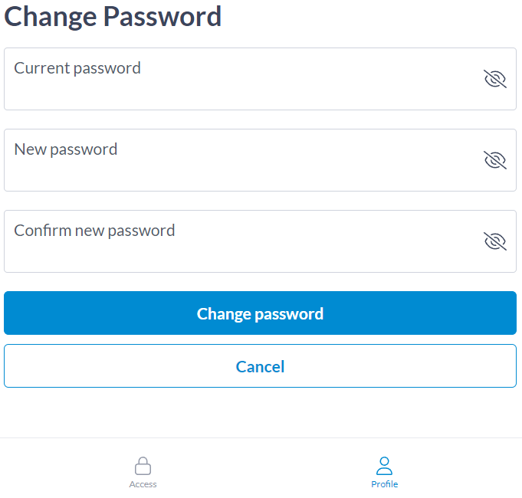The width and height of the screenshot is (522, 498).
Task: Click the empty area below Cancel
Action: 260,412
